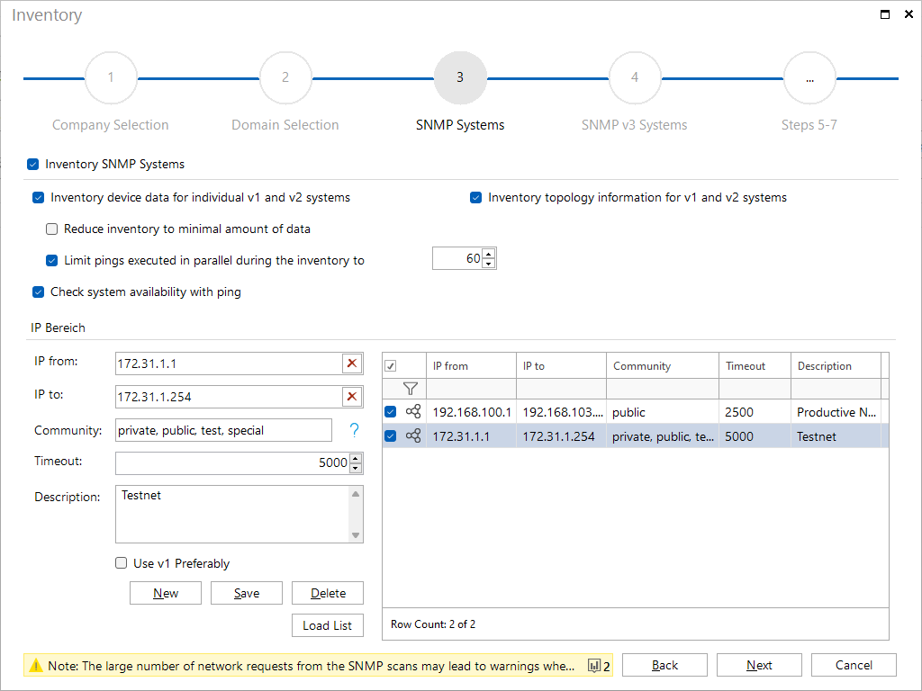Click the Save button
922x691 pixels.
tap(247, 593)
